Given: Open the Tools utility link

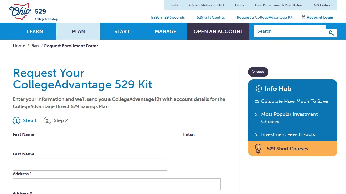Looking at the screenshot, I should (x=174, y=5).
